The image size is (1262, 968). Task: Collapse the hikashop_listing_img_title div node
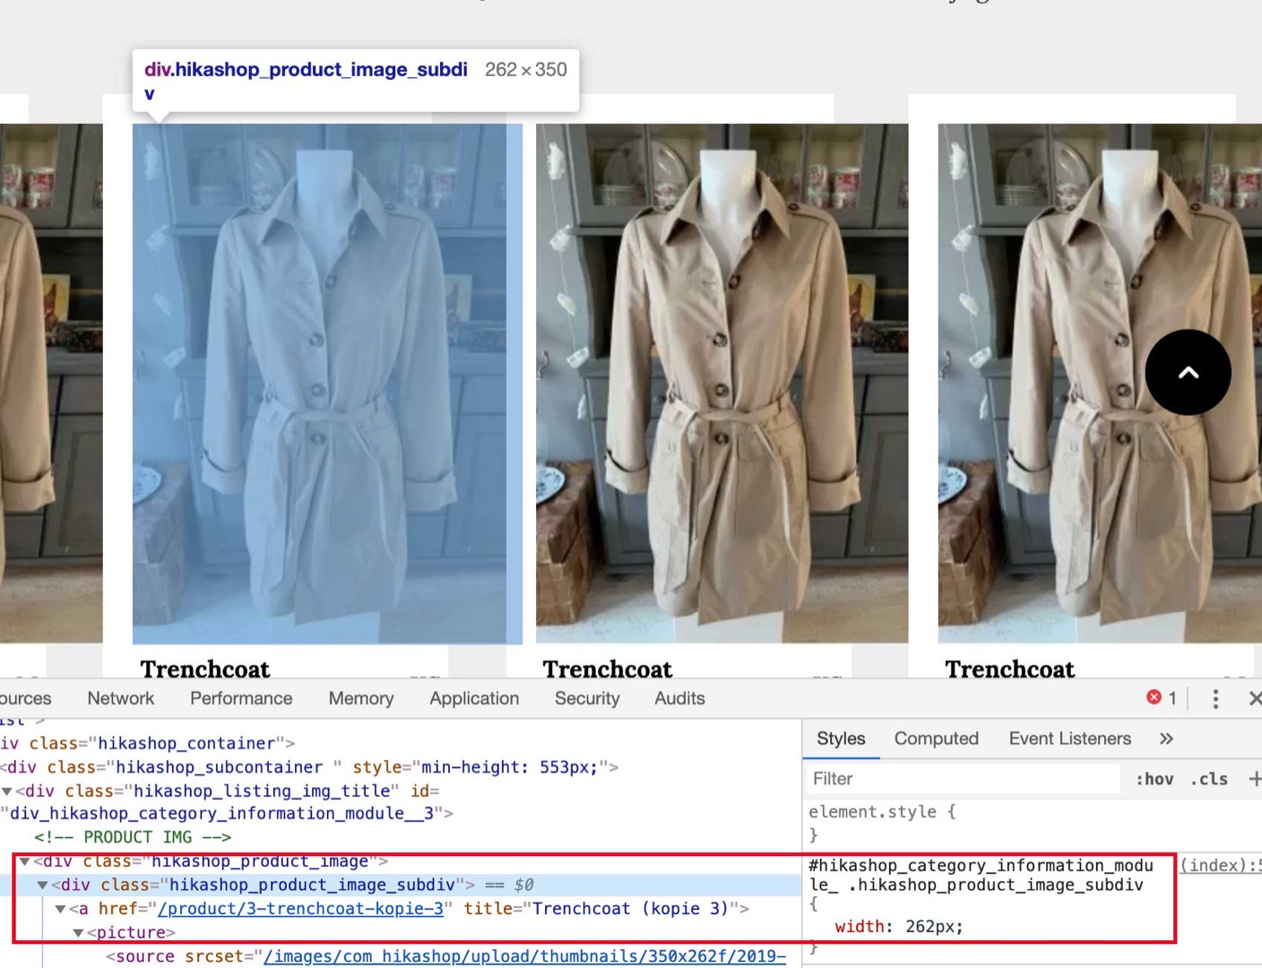tap(7, 791)
